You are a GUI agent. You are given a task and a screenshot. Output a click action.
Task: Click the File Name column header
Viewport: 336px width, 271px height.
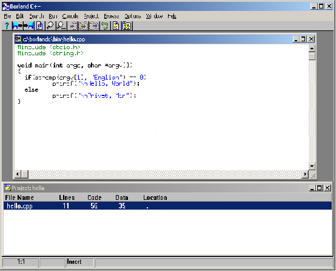pos(19,197)
